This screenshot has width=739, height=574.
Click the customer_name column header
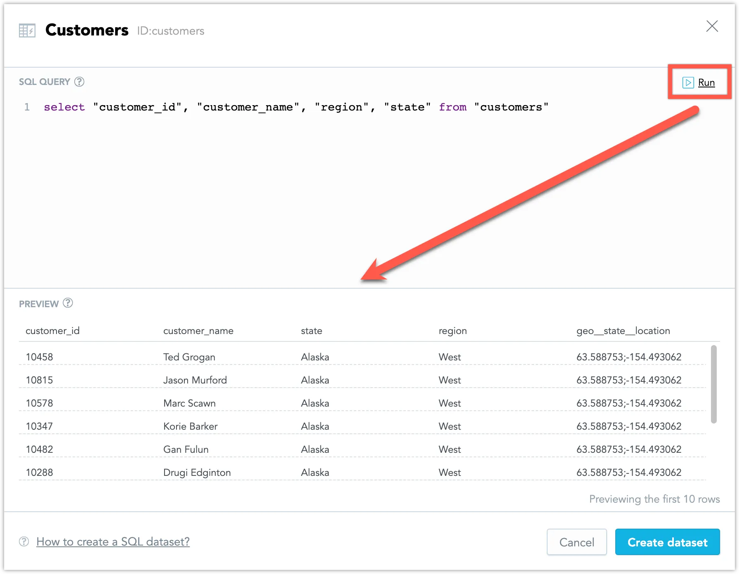[198, 330]
